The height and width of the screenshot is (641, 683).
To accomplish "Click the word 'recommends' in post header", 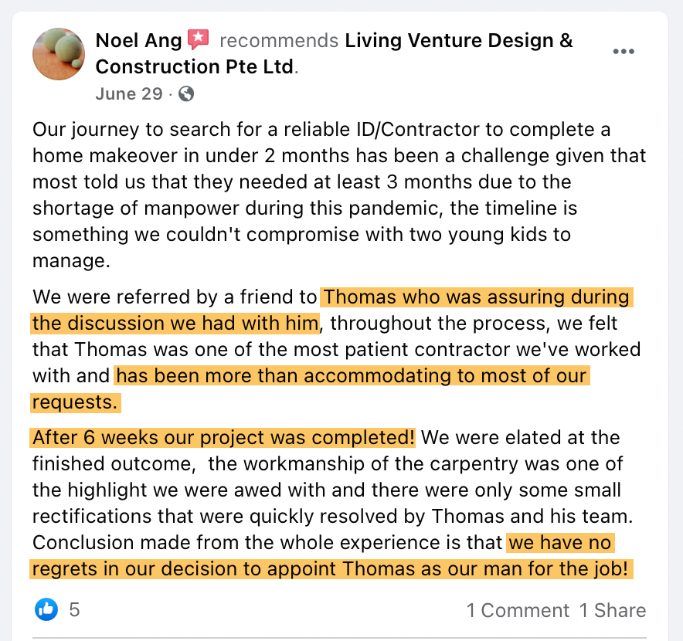I will click(x=280, y=40).
